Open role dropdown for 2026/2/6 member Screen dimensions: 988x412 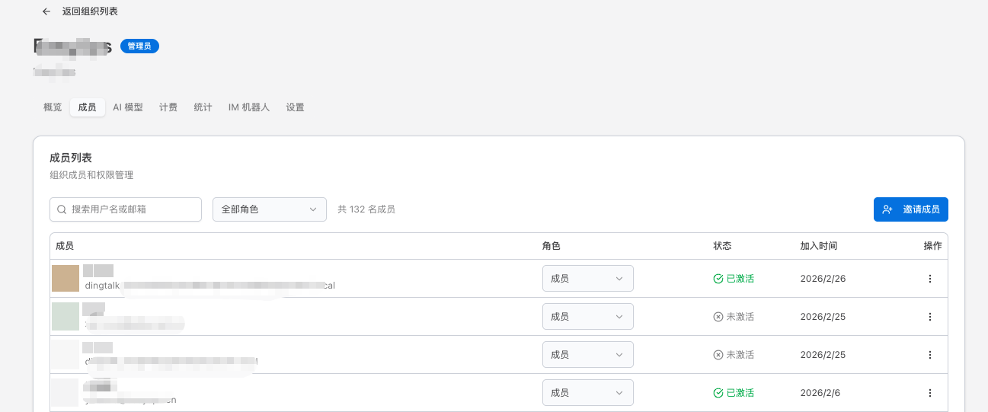click(x=588, y=393)
